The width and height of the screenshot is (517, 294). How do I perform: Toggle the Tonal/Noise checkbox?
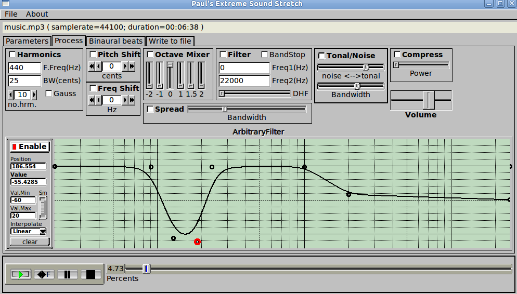322,56
